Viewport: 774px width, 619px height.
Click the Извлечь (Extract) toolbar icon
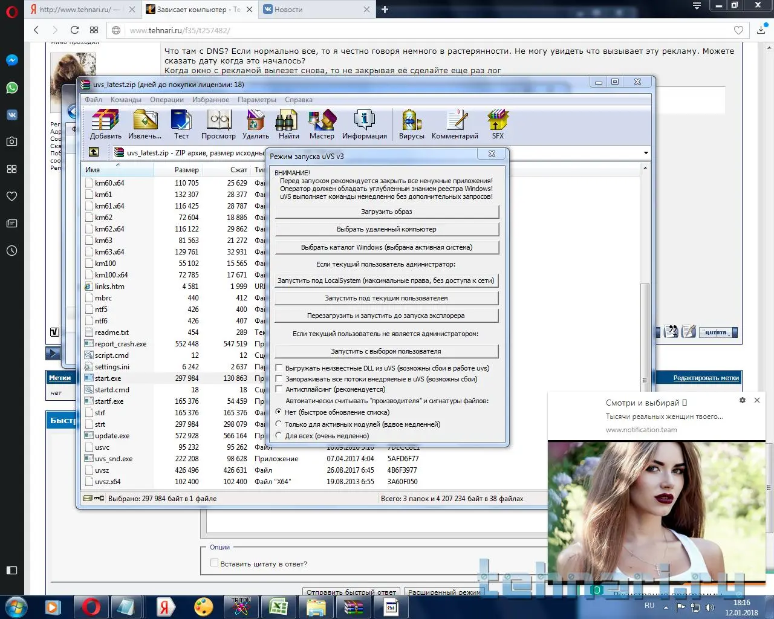pyautogui.click(x=145, y=125)
